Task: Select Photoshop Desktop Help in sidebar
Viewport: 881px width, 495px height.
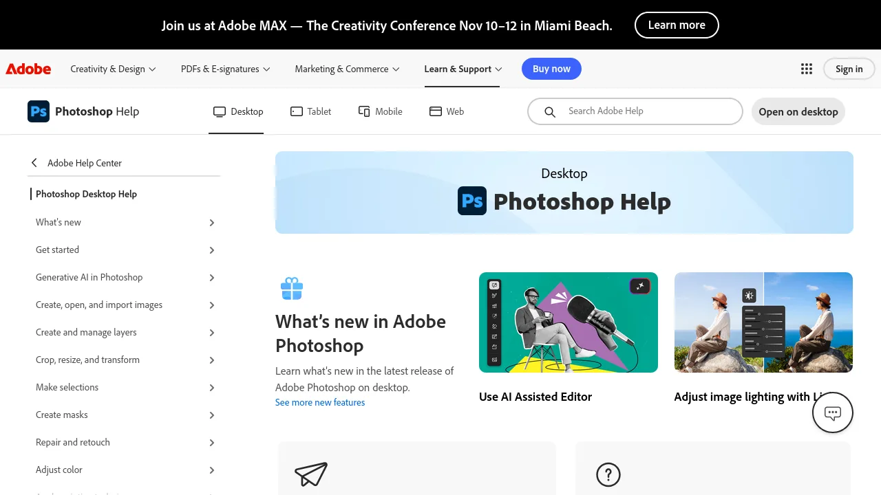Action: tap(86, 194)
